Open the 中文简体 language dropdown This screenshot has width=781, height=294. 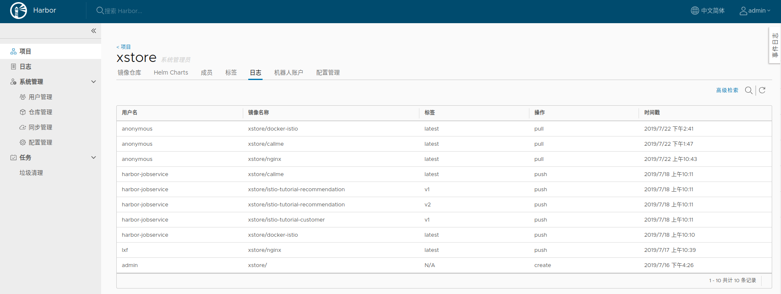[708, 11]
